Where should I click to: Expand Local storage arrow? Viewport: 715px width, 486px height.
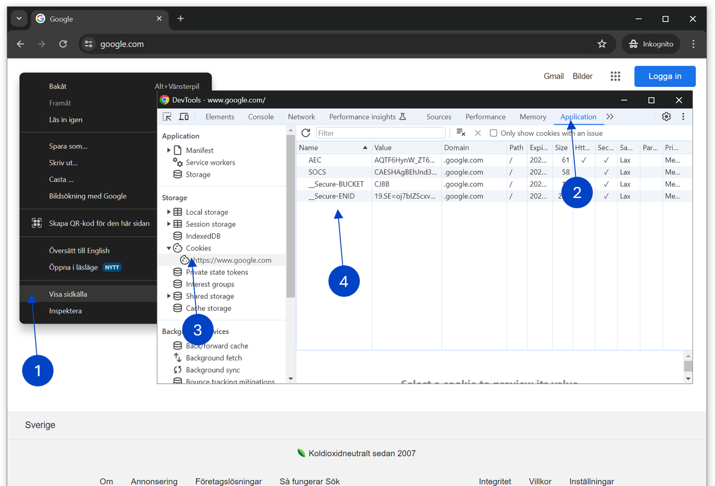[169, 212]
